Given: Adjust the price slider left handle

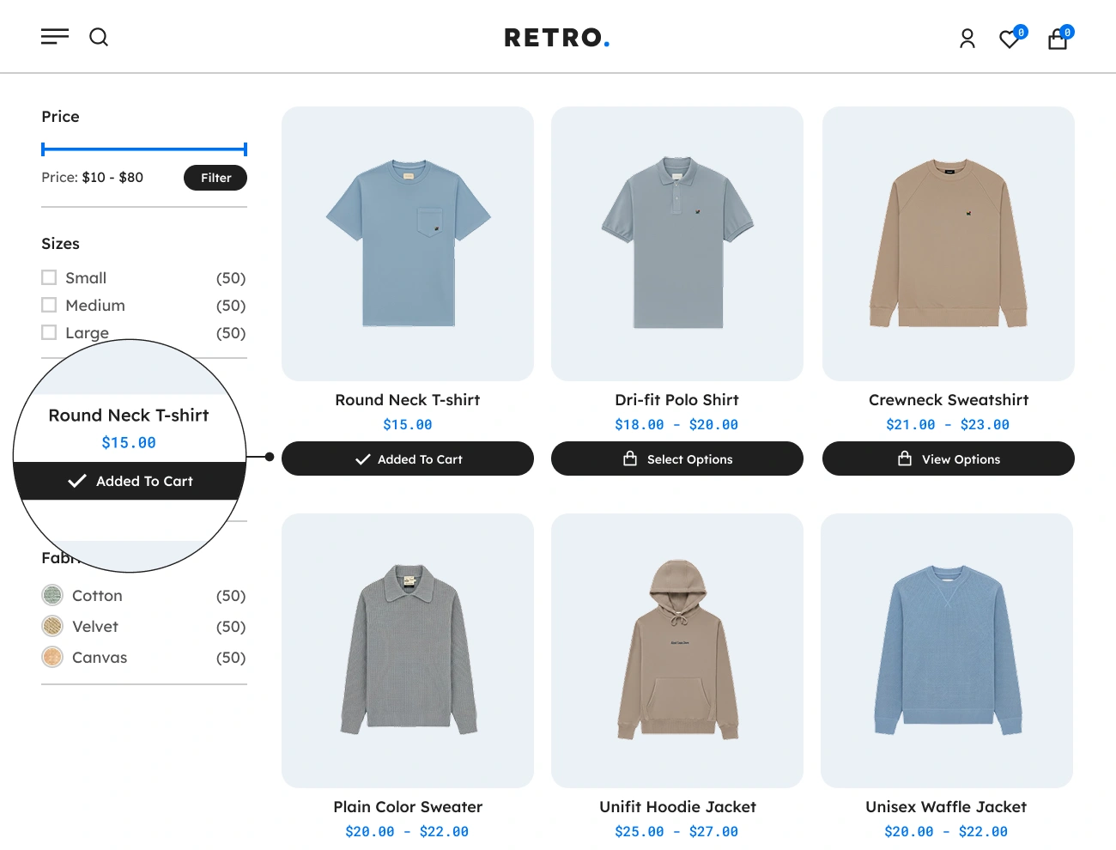Looking at the screenshot, I should pyautogui.click(x=43, y=149).
